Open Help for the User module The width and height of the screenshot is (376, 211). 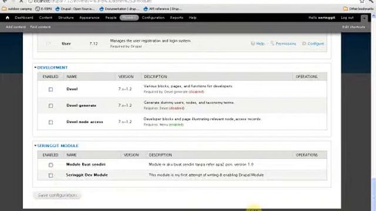(x=258, y=43)
